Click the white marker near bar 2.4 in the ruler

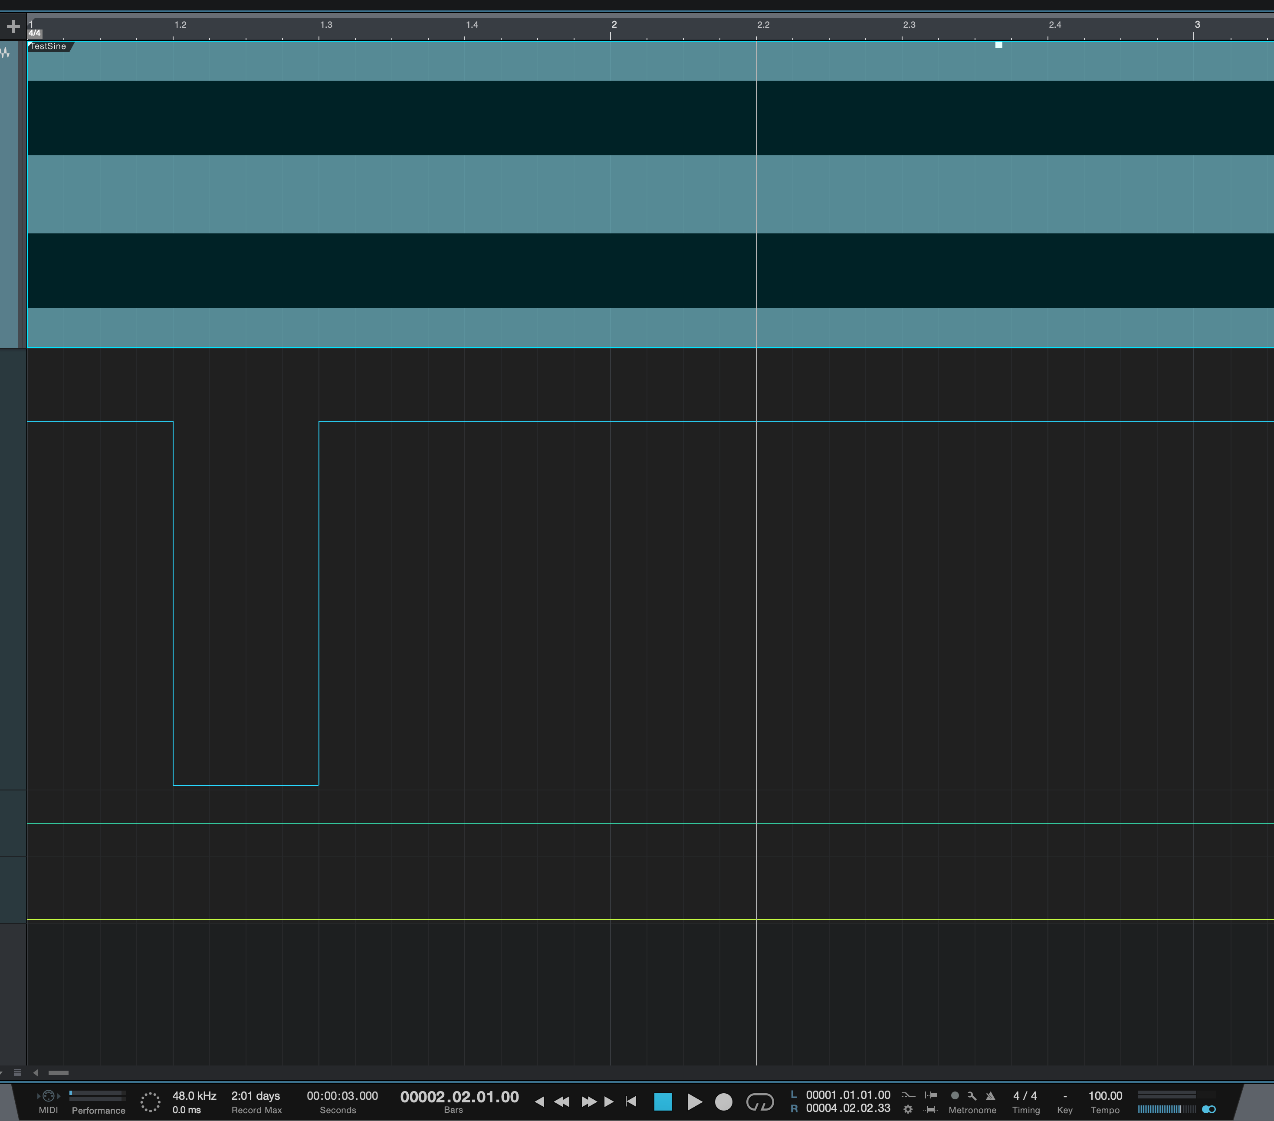coord(999,44)
